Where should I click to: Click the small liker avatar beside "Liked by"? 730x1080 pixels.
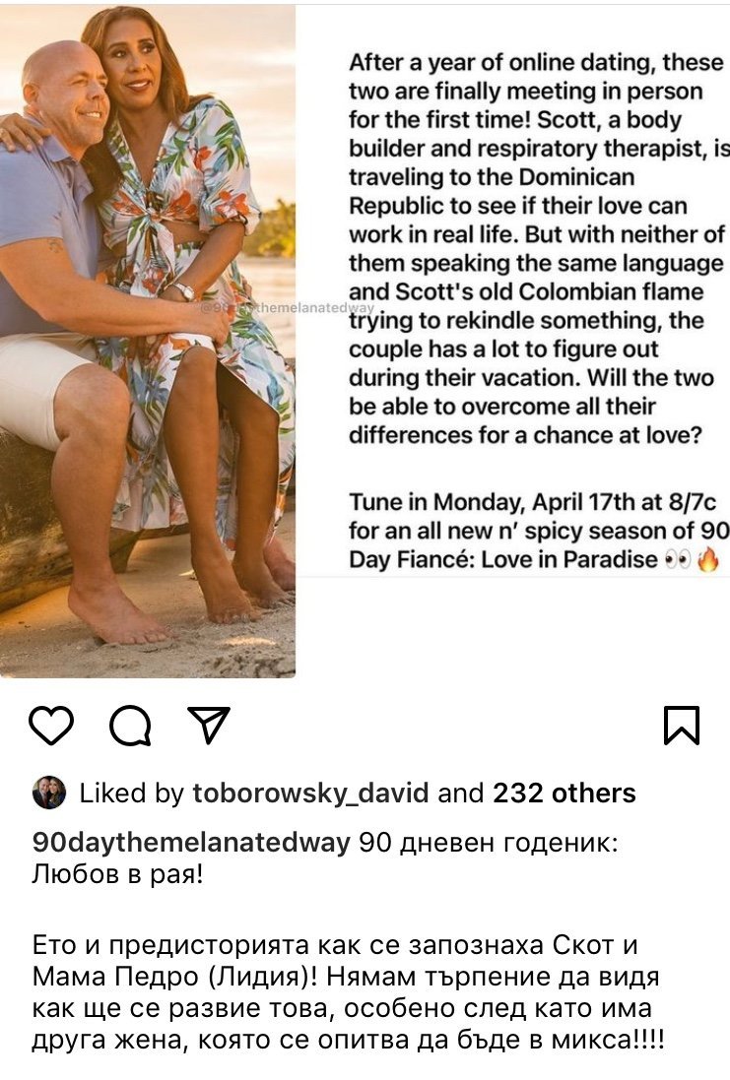[49, 793]
